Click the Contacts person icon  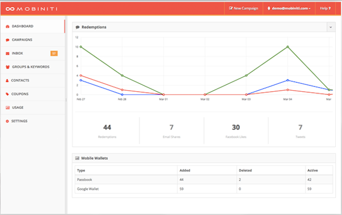click(7, 80)
